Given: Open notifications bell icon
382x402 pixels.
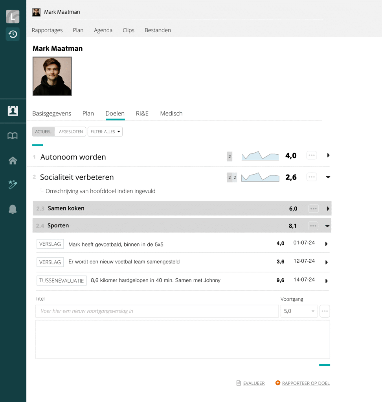Looking at the screenshot, I should pyautogui.click(x=13, y=210).
